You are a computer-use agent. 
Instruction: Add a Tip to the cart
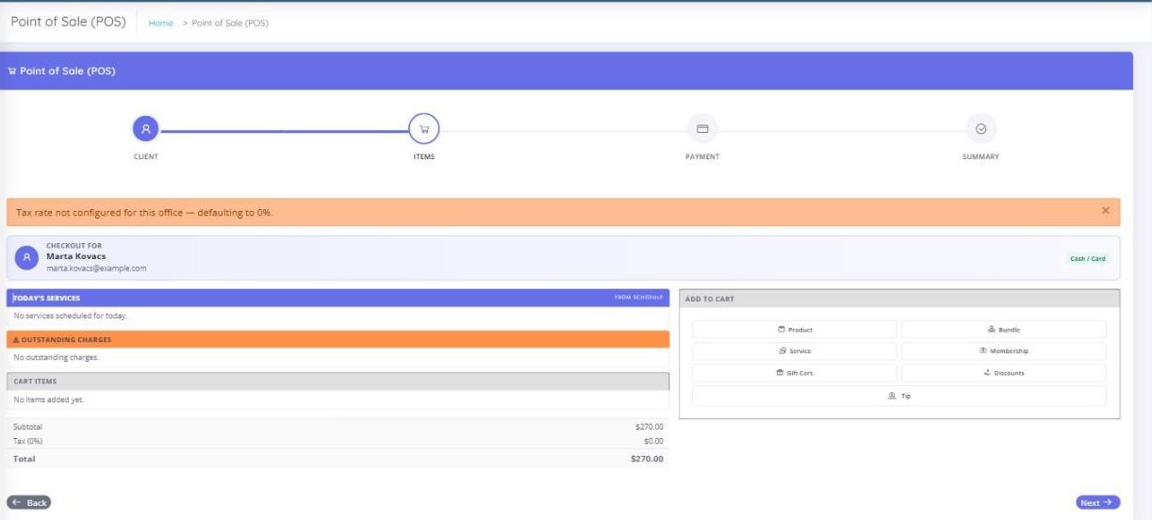(x=898, y=396)
